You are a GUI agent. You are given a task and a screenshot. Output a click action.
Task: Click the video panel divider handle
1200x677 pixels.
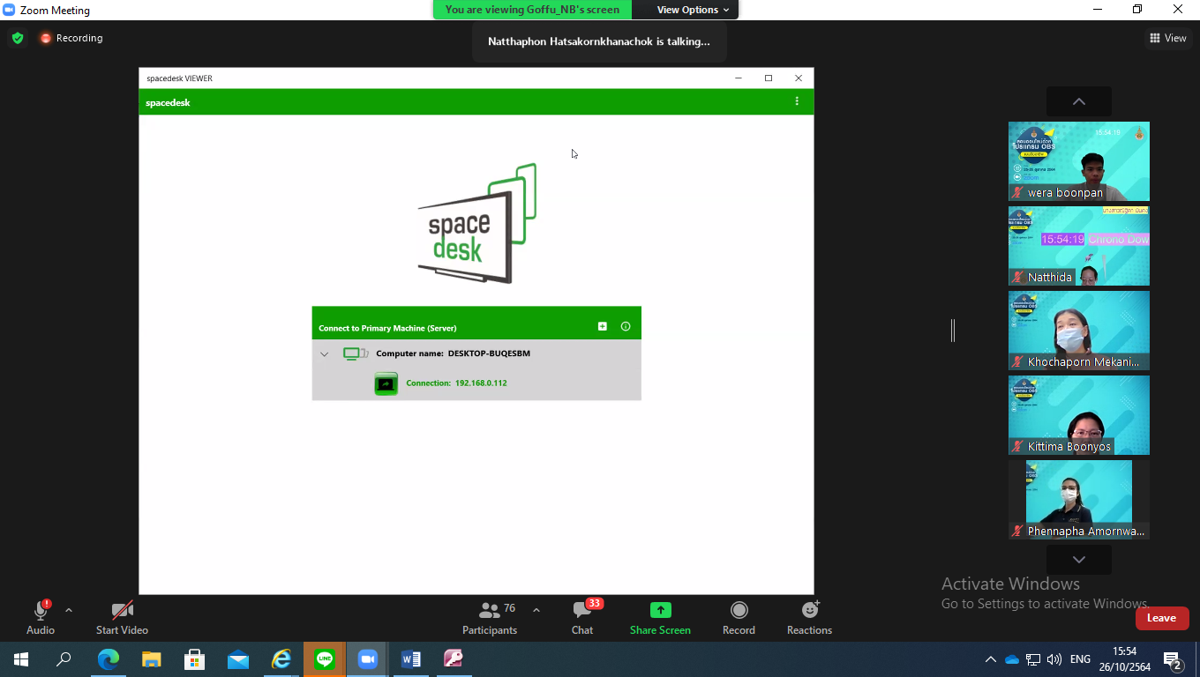coord(953,331)
